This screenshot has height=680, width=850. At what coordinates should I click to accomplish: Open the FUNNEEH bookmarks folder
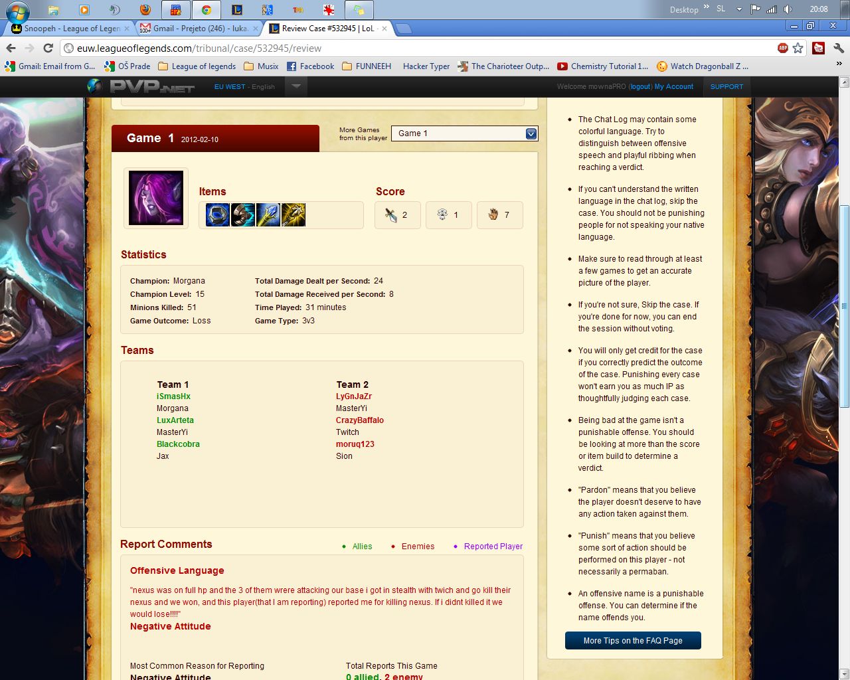pos(367,66)
